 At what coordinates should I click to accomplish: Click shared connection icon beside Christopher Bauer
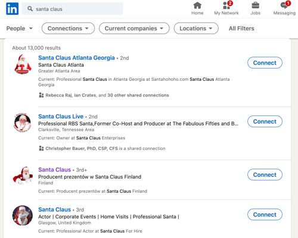pos(41,148)
